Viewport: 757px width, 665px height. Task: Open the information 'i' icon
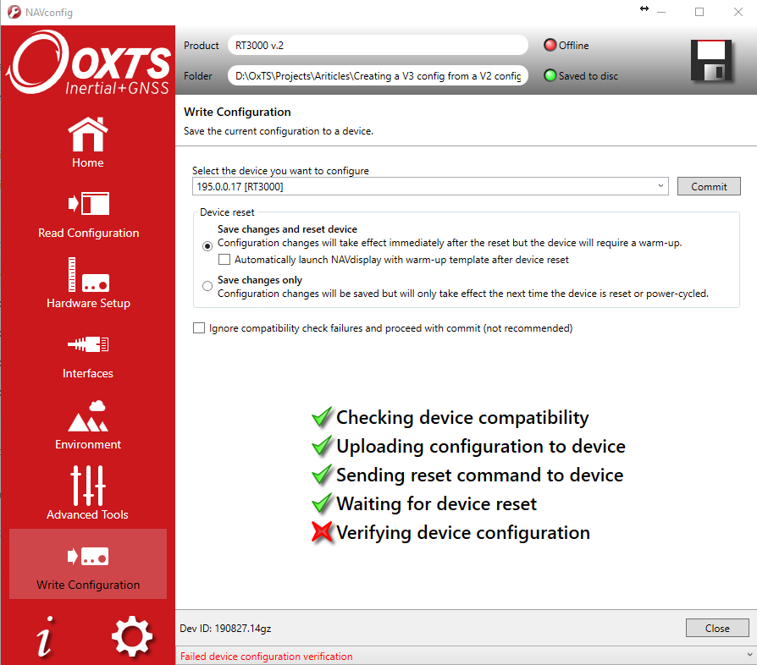tap(45, 636)
